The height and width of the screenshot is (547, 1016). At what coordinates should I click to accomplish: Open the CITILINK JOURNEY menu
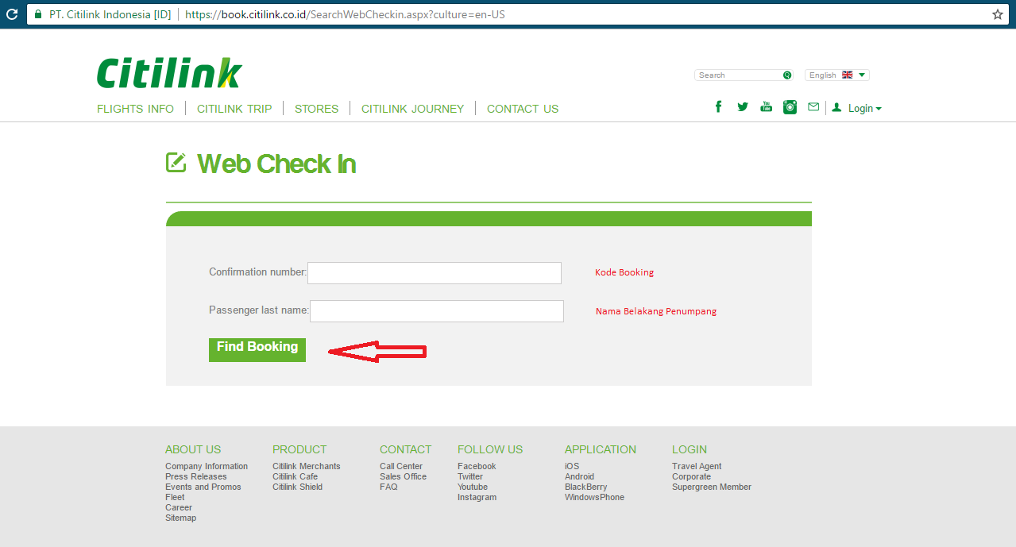(411, 108)
